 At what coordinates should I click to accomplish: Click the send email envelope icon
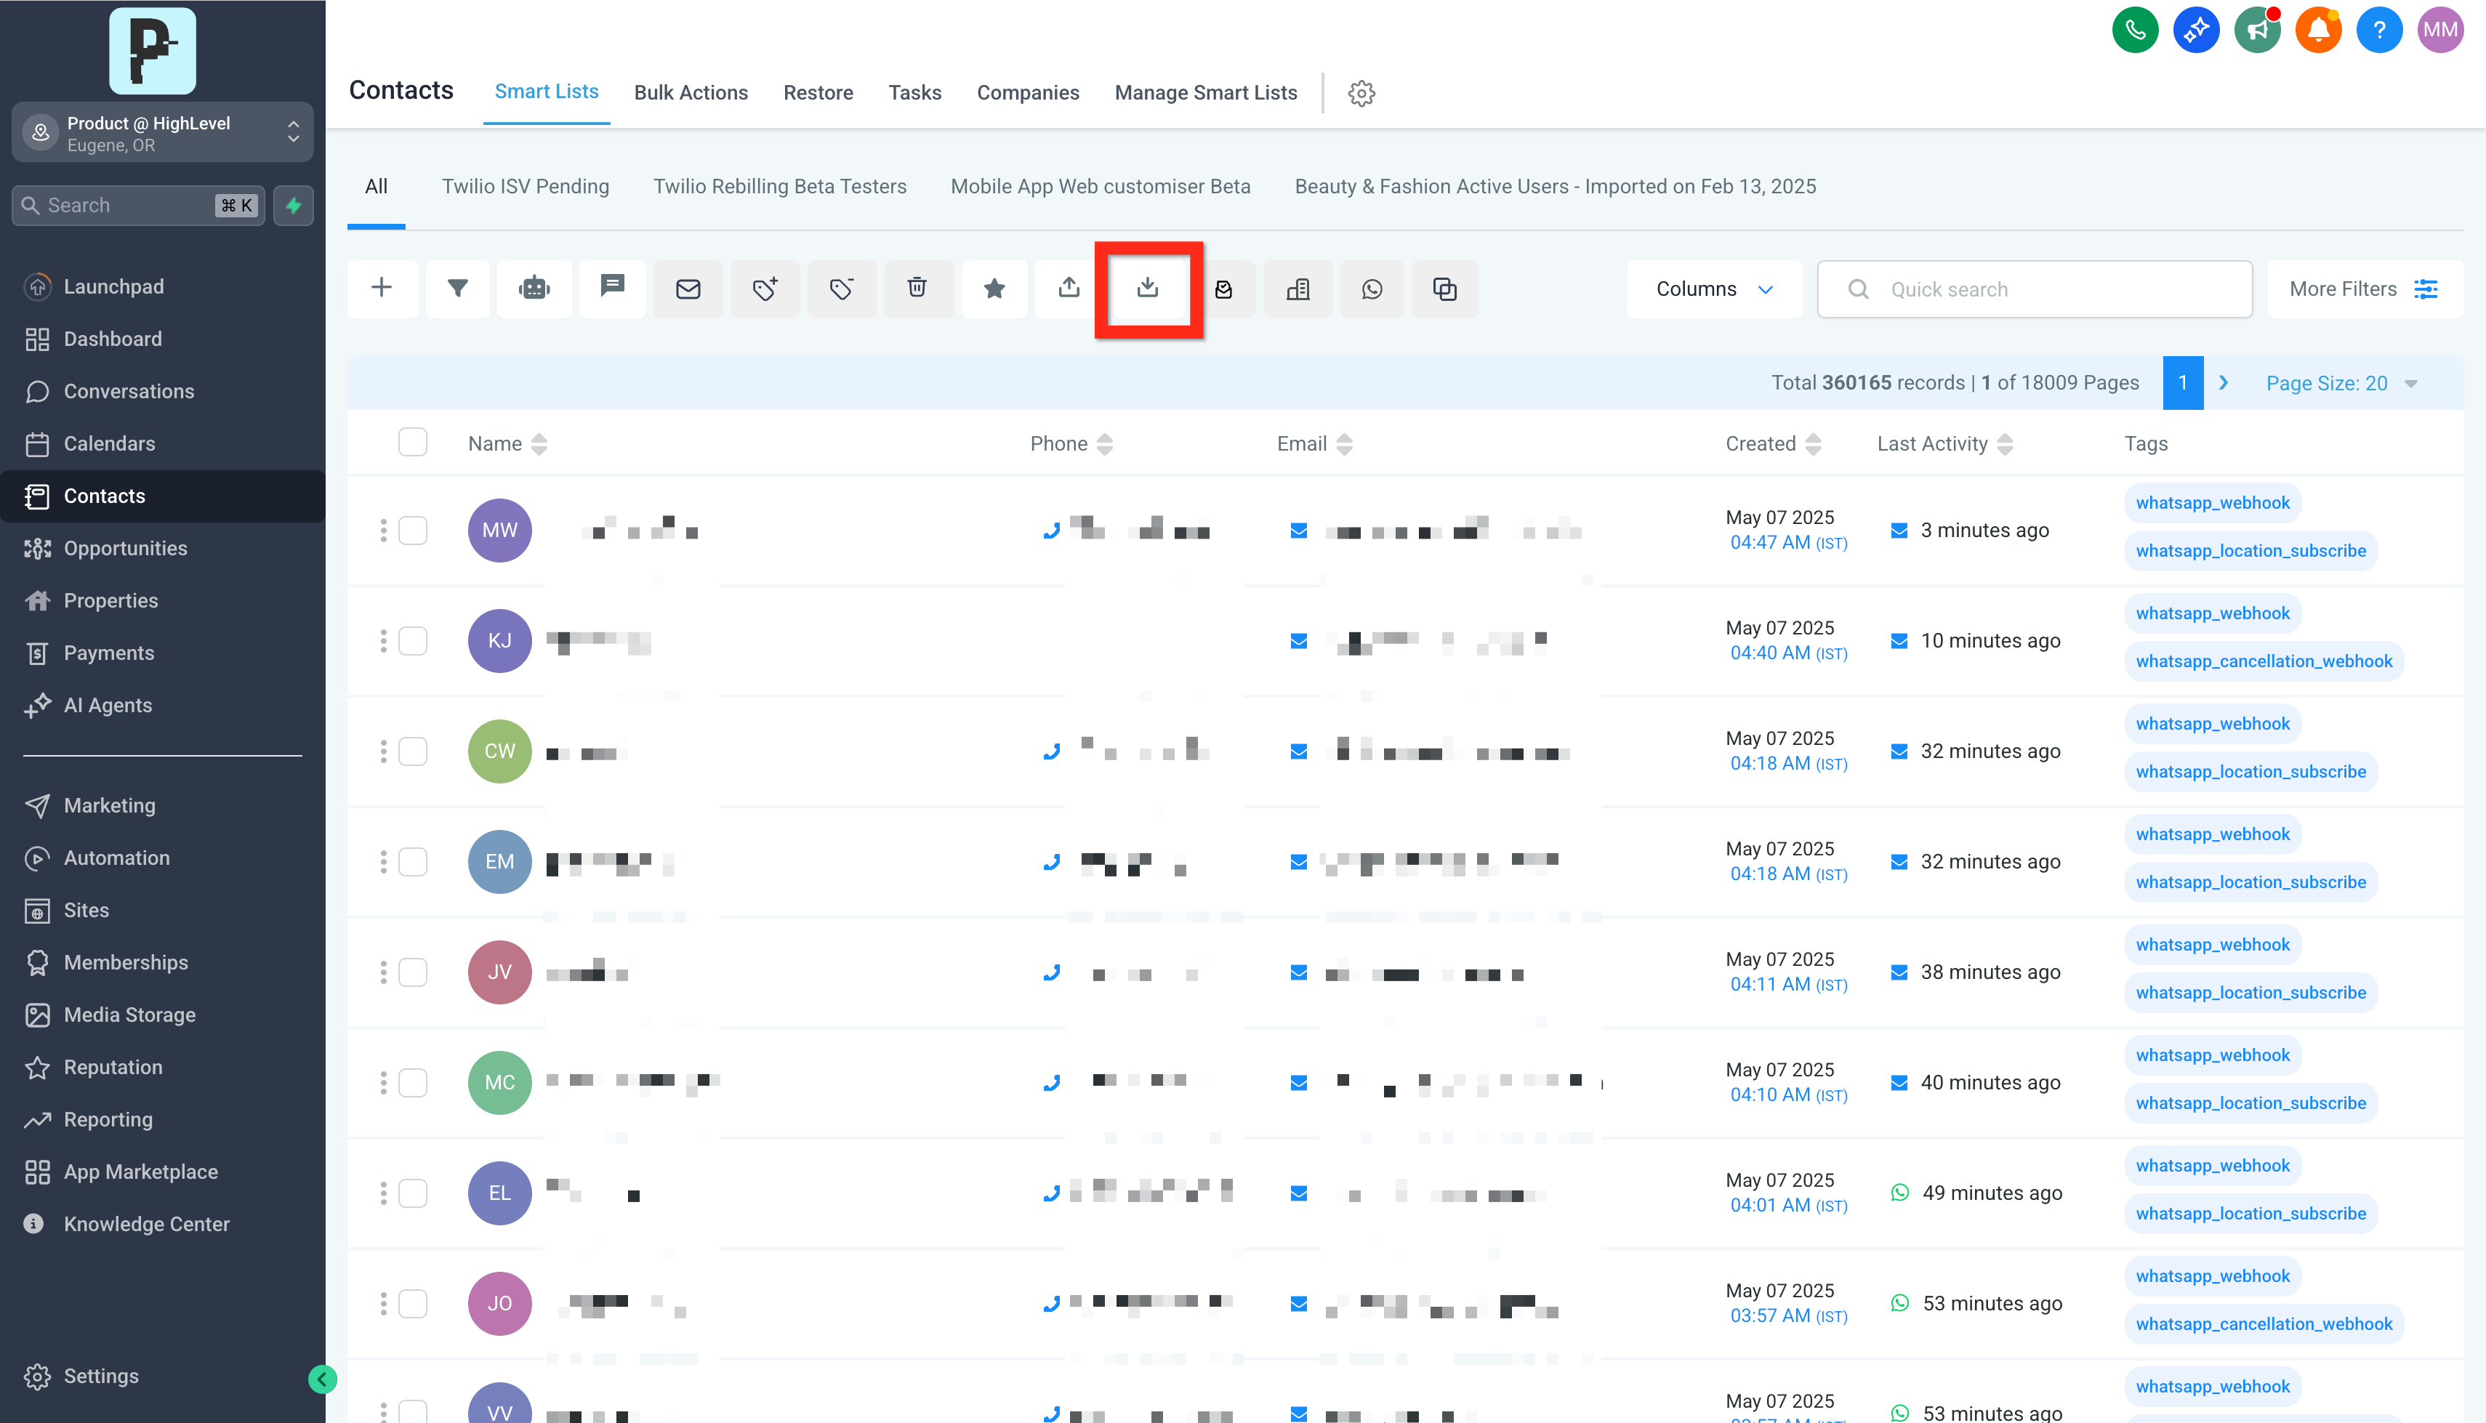[x=688, y=289]
